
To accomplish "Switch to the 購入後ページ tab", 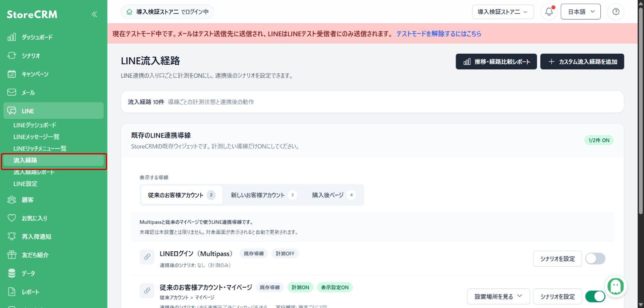I will coord(334,195).
